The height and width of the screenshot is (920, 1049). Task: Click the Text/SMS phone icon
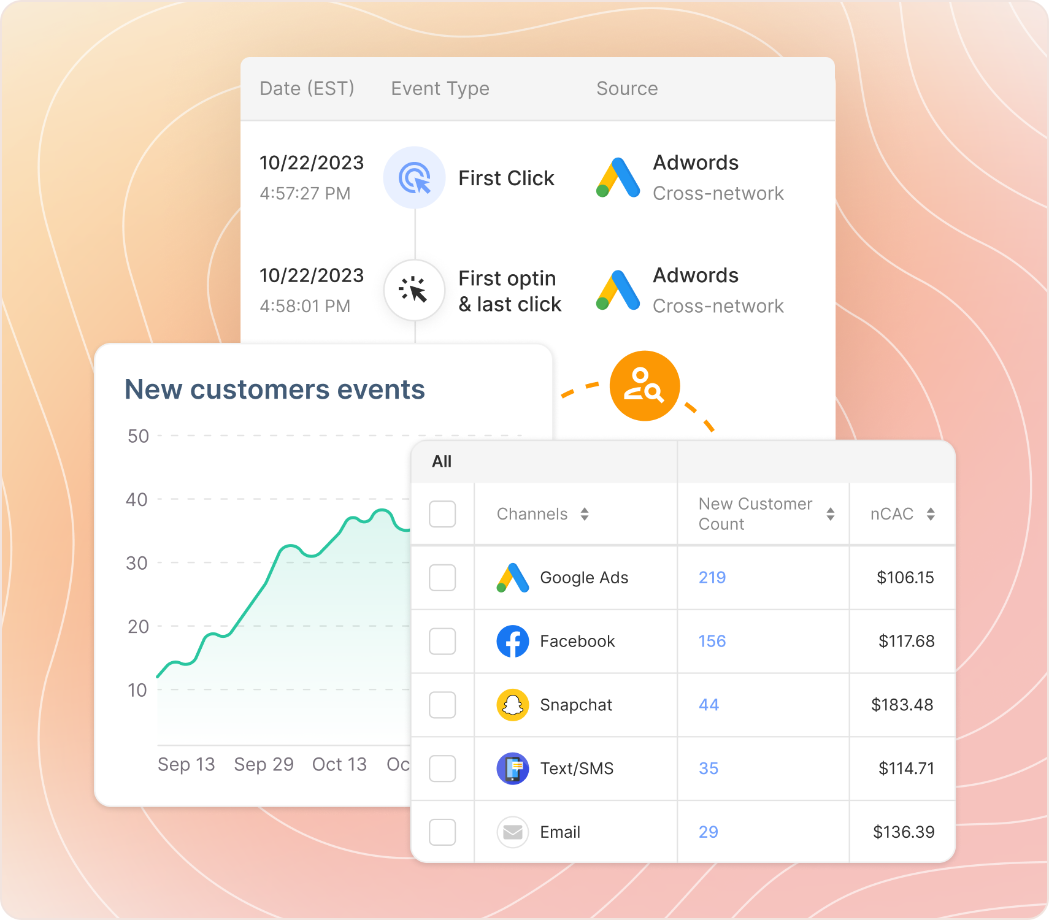(512, 769)
